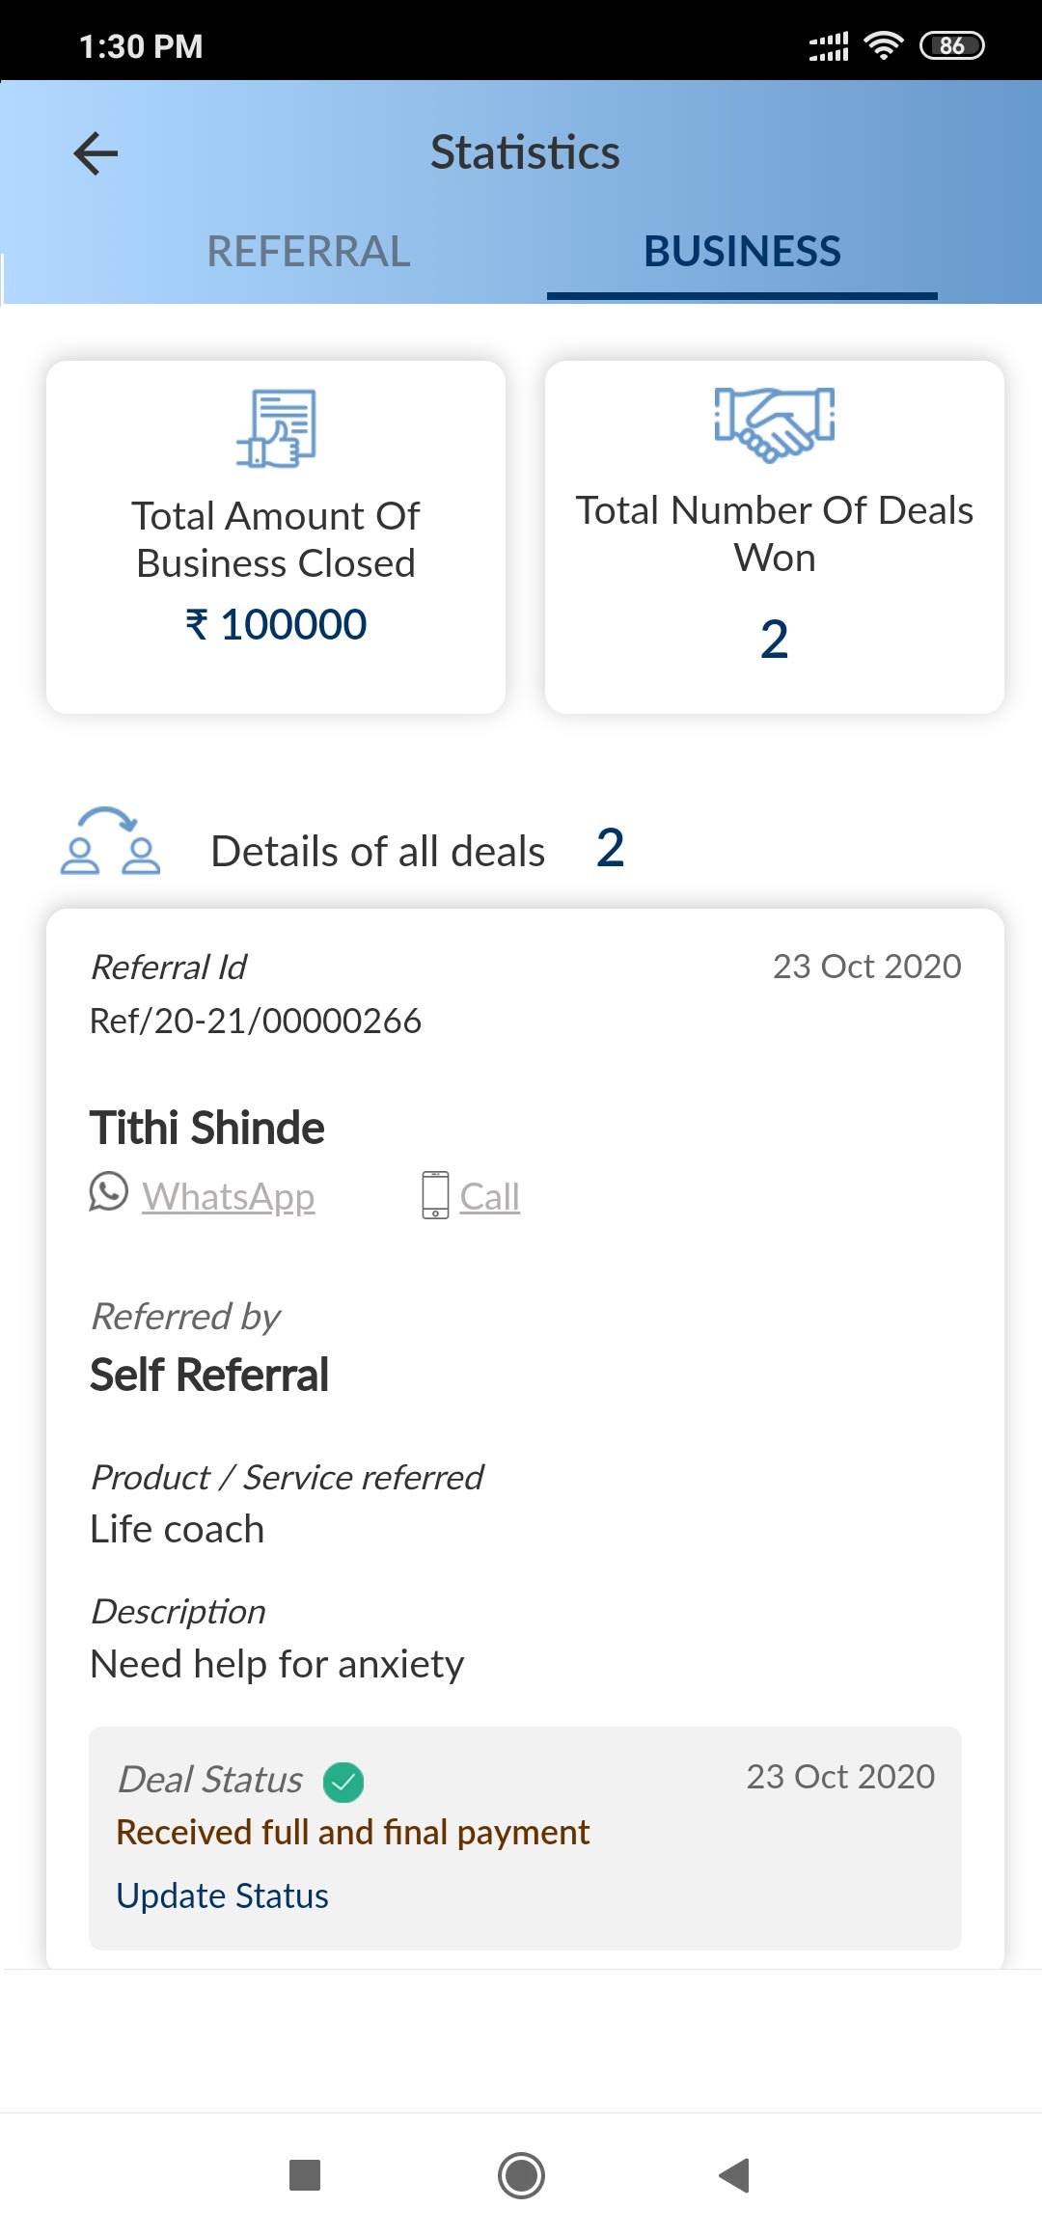Open the WhatsApp link for Tithi Shinde

click(229, 1197)
